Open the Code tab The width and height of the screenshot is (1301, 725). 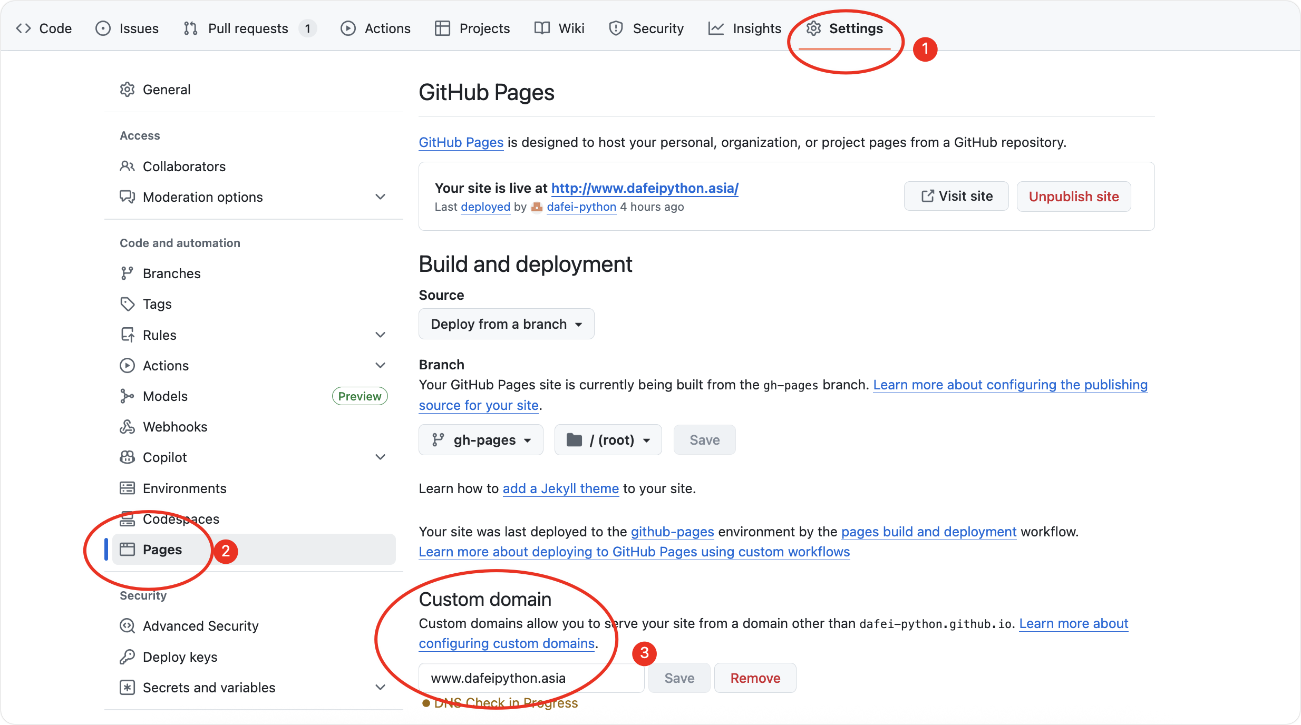click(x=44, y=28)
